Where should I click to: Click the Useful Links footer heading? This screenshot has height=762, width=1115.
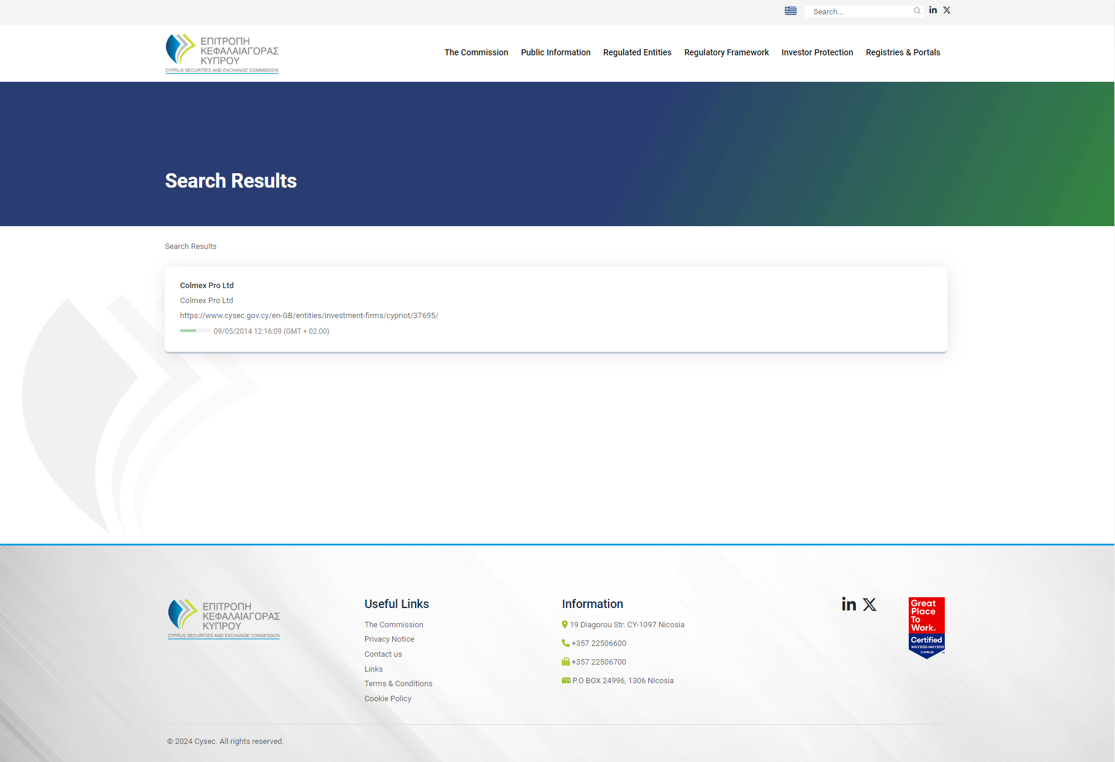pyautogui.click(x=397, y=604)
